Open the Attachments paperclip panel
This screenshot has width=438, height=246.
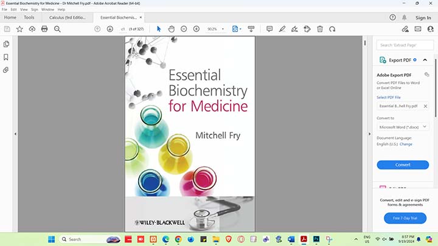point(6,70)
